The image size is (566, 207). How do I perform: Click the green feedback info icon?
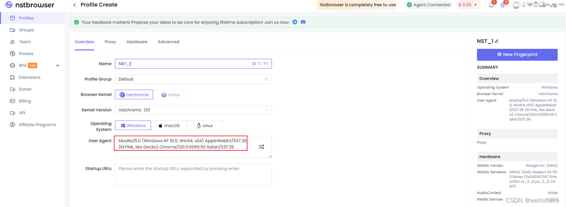click(76, 22)
